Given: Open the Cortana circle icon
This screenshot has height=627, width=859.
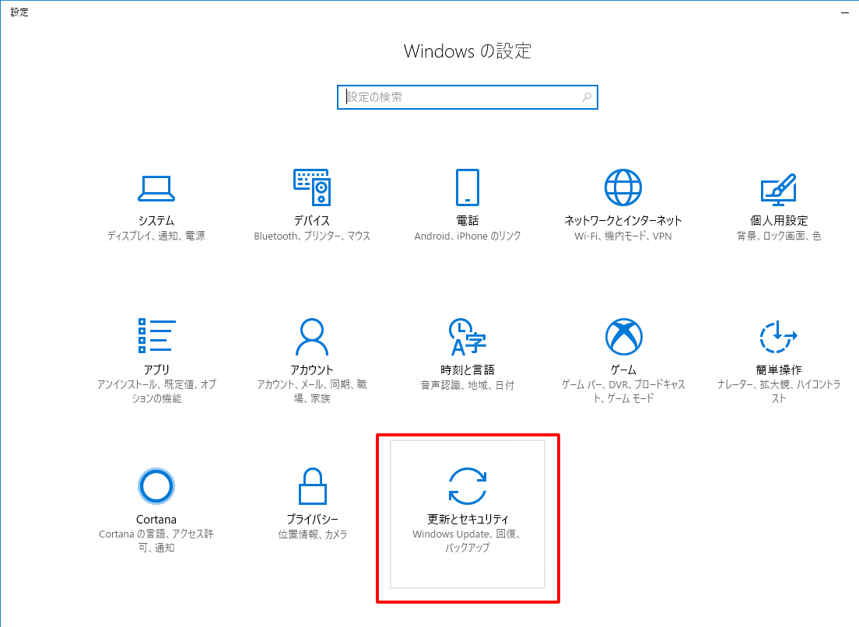Looking at the screenshot, I should 156,485.
